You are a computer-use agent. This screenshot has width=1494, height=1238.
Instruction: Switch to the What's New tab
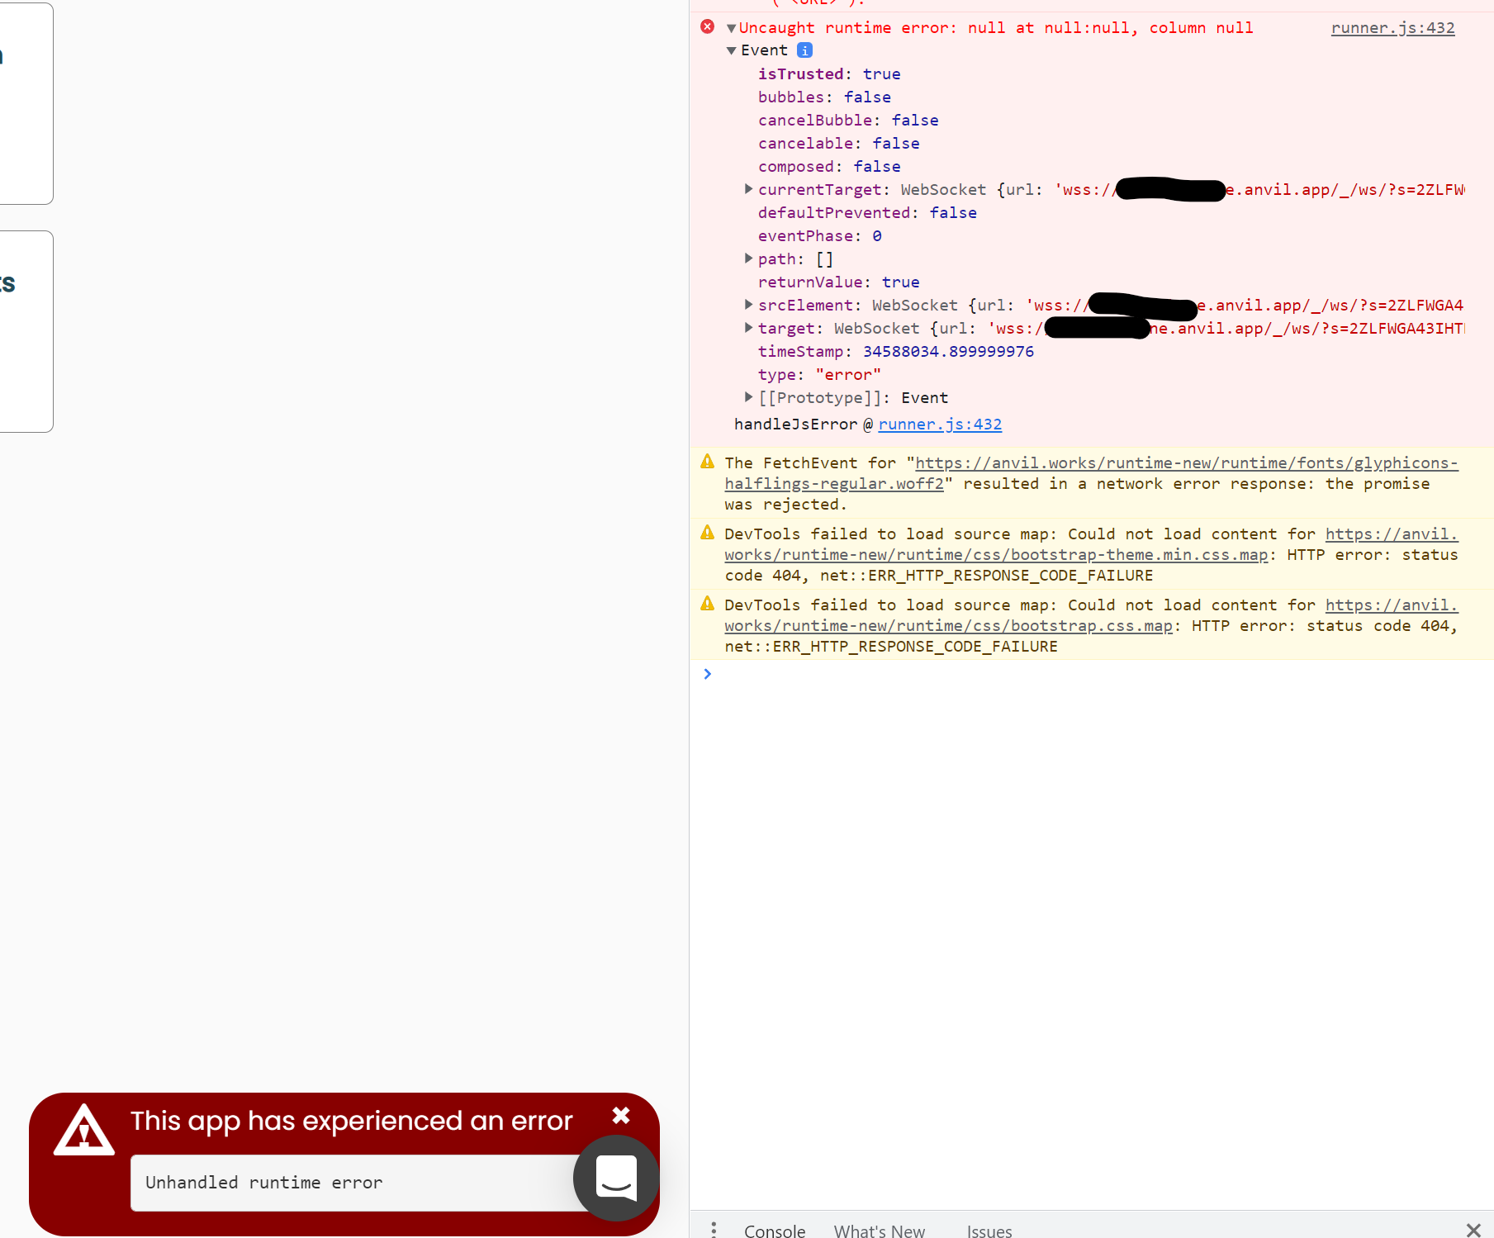(879, 1230)
